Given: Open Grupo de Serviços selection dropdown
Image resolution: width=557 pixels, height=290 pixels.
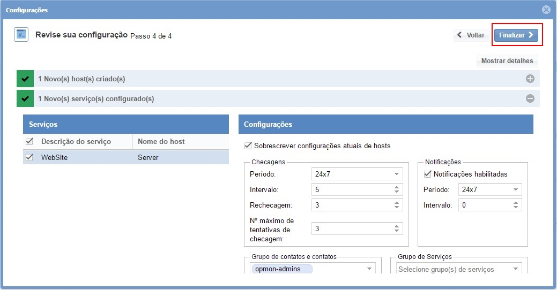Looking at the screenshot, I should (515, 269).
